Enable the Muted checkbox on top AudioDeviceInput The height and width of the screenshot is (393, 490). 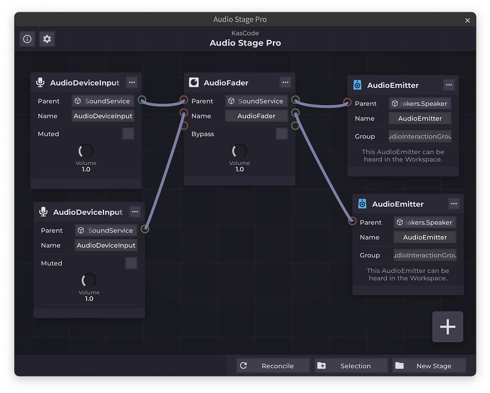pos(127,134)
